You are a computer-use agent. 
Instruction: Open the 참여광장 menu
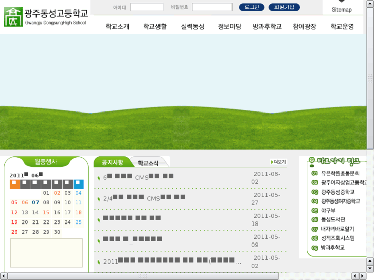(305, 26)
